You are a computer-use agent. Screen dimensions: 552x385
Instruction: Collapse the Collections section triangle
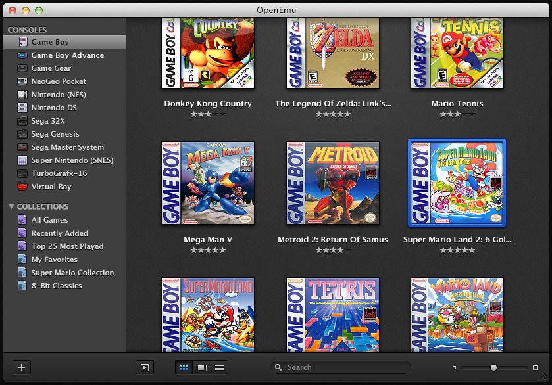pos(11,206)
